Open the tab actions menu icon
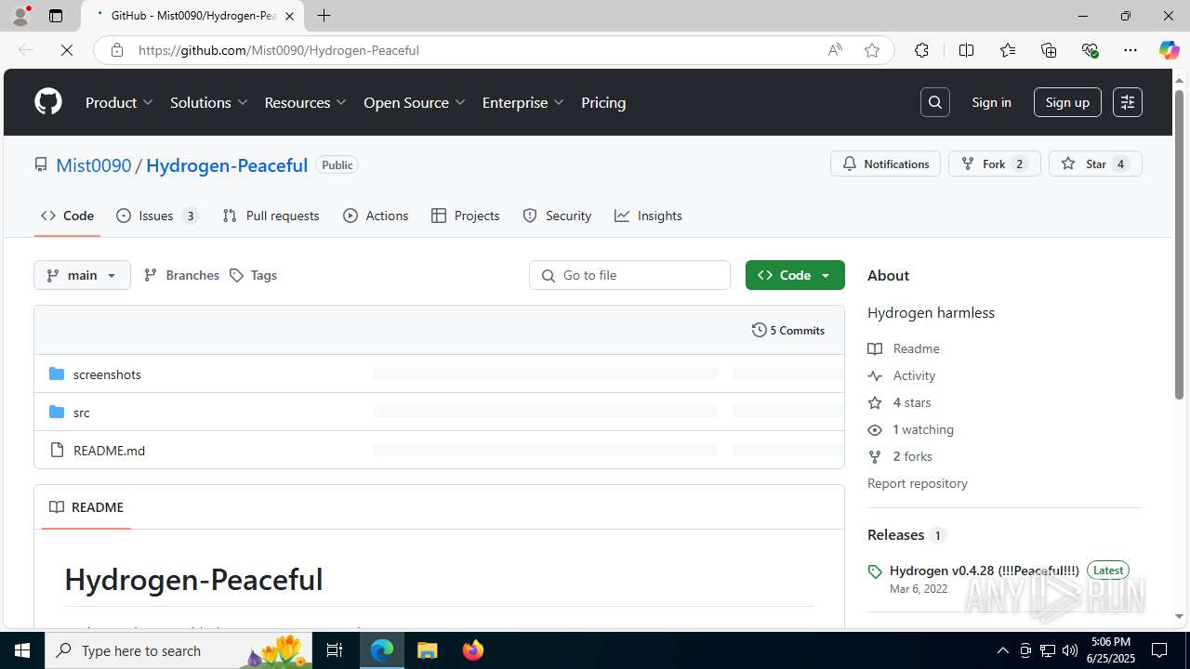The width and height of the screenshot is (1190, 669). (56, 16)
